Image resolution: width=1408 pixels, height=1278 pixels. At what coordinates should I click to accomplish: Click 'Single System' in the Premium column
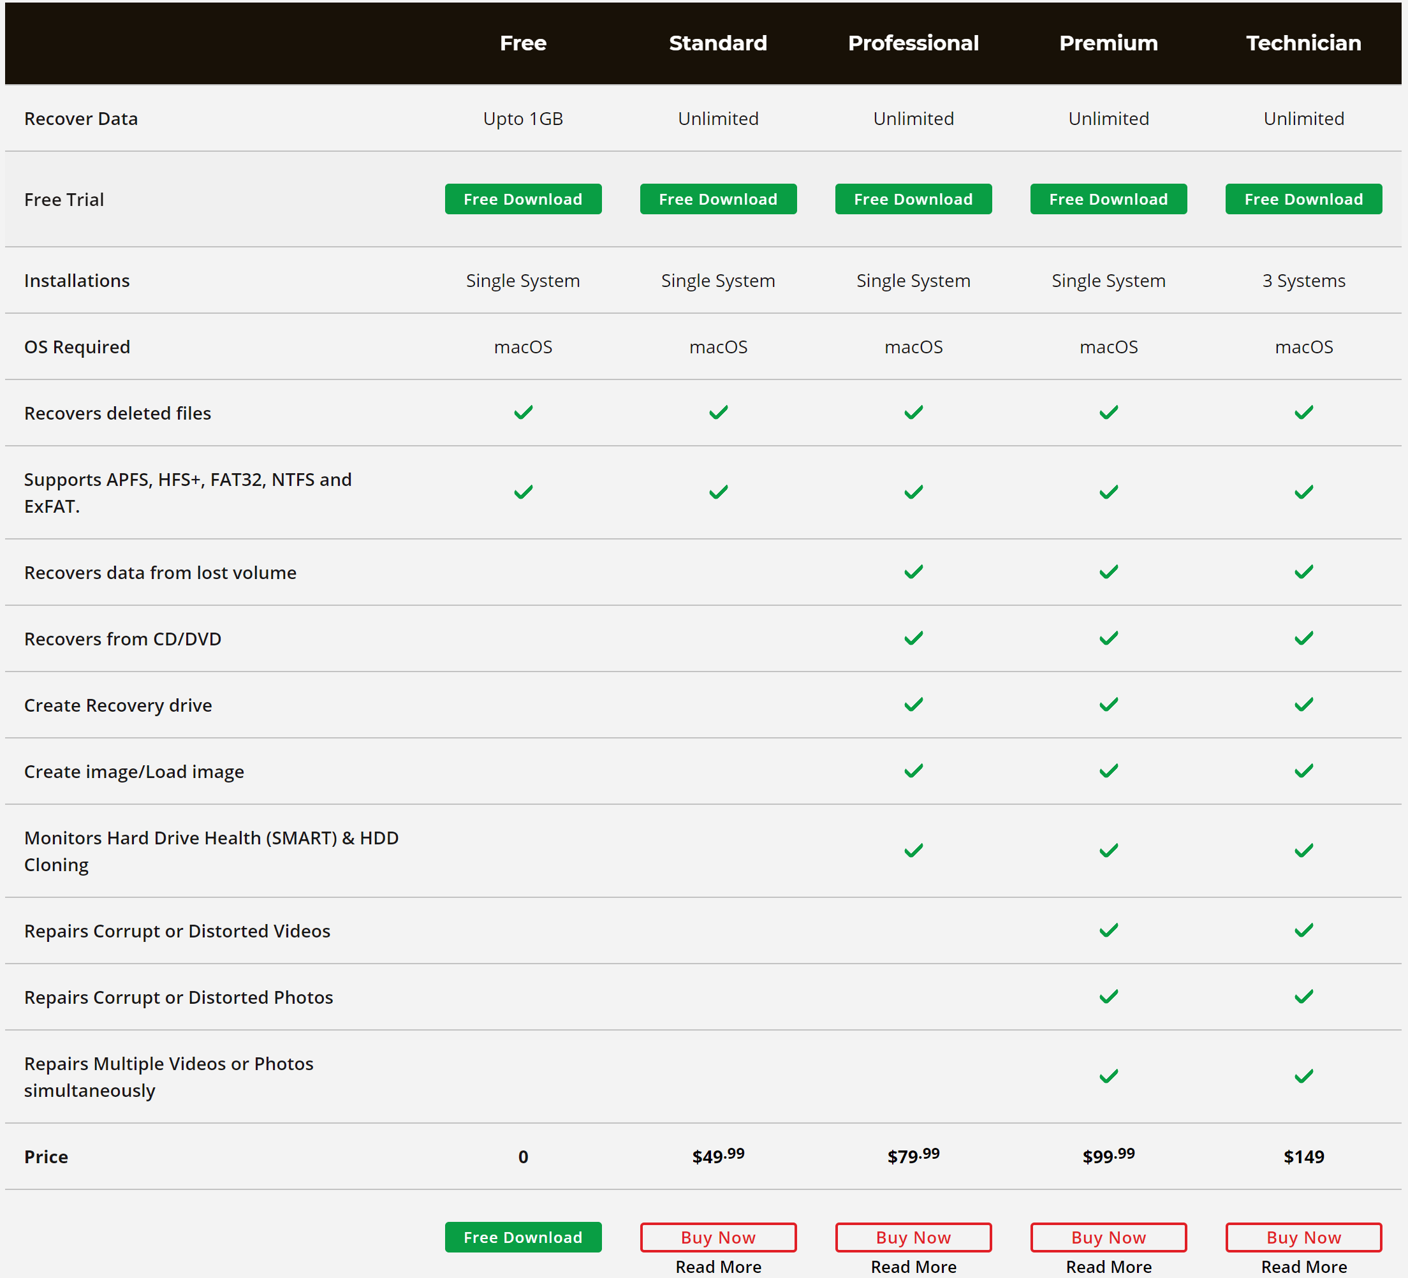coord(1108,281)
